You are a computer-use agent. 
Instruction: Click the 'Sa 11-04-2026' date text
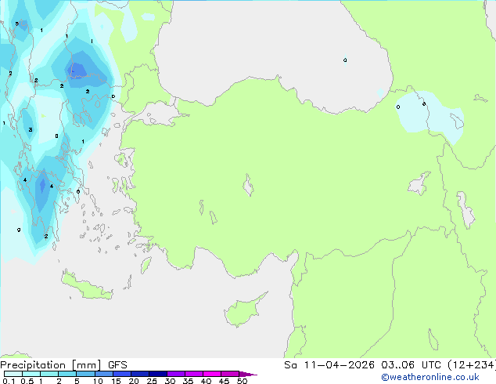[x=329, y=365]
